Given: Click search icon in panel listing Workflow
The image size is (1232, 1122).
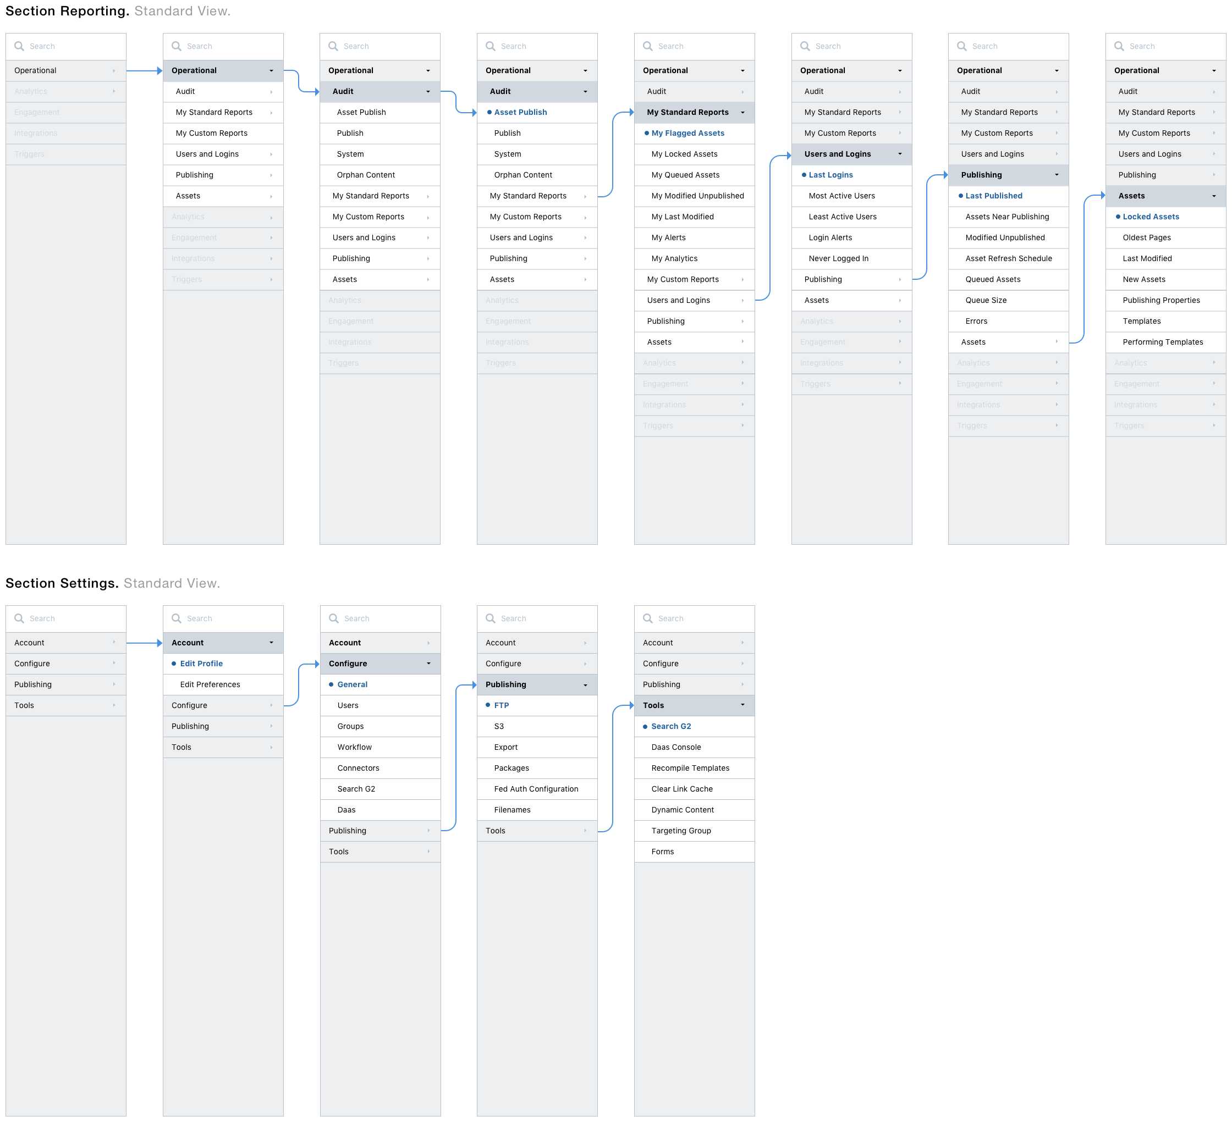Looking at the screenshot, I should click(333, 618).
